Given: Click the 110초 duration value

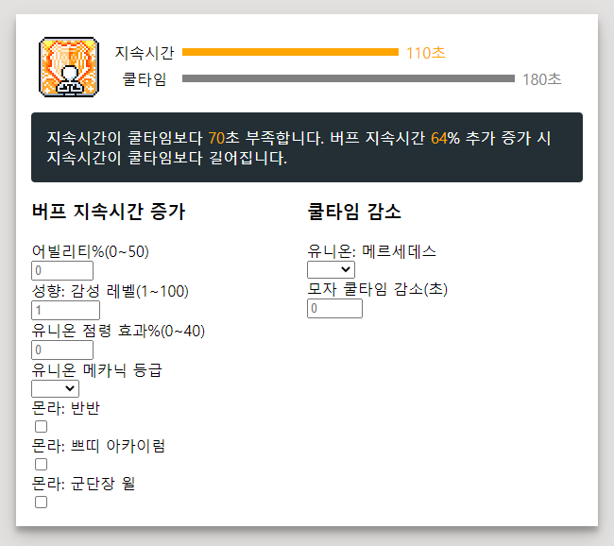Looking at the screenshot, I should click(426, 53).
